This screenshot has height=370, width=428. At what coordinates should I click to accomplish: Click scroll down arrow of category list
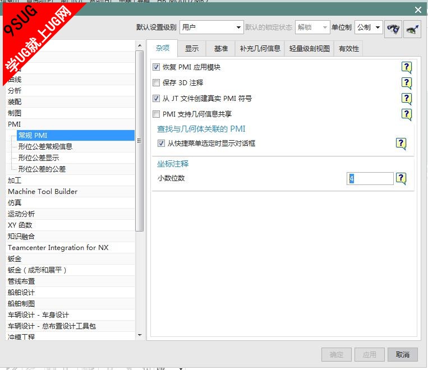(140, 335)
